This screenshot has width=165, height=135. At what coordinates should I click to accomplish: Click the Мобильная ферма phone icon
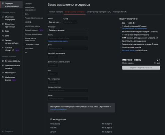3,77
